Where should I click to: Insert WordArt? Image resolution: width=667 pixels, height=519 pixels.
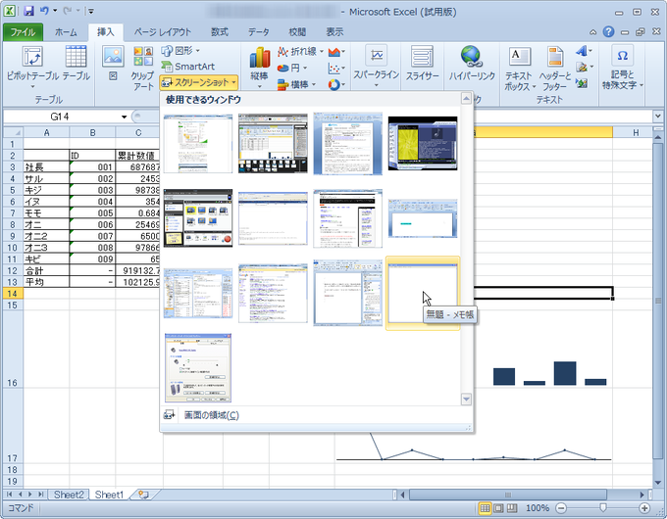(x=584, y=51)
